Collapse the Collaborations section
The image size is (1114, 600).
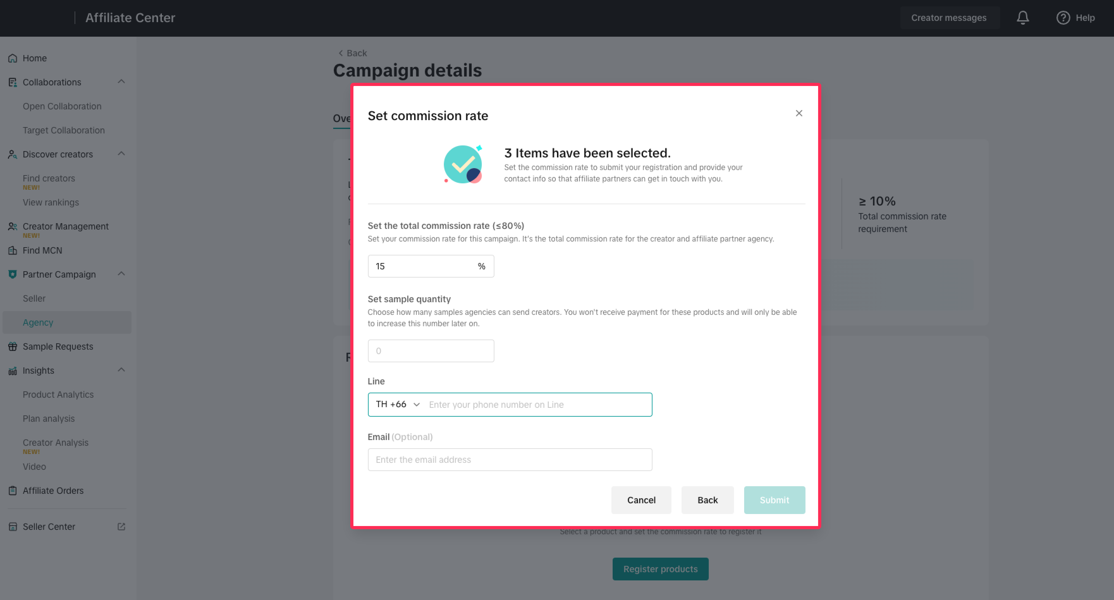point(121,82)
